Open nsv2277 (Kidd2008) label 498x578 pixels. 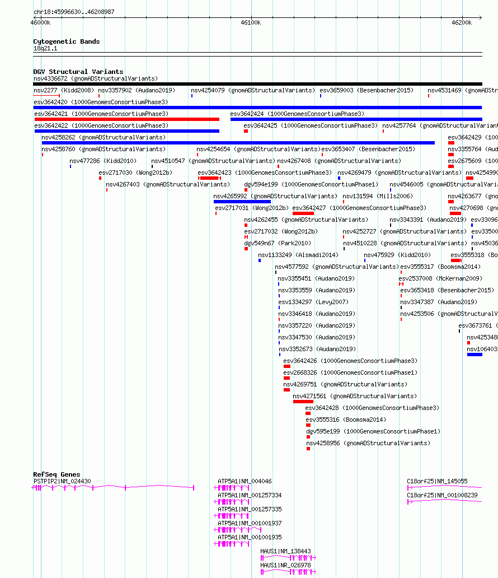[64, 90]
